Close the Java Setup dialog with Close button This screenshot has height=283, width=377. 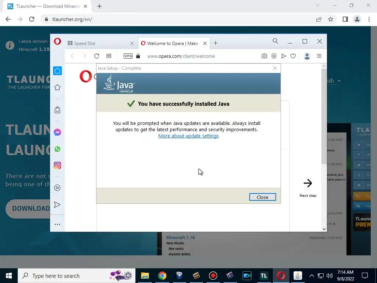pos(262,197)
